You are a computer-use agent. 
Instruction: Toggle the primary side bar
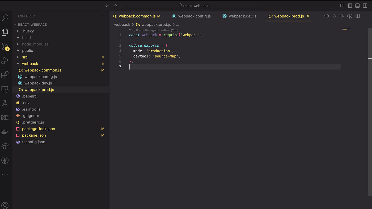[350, 6]
